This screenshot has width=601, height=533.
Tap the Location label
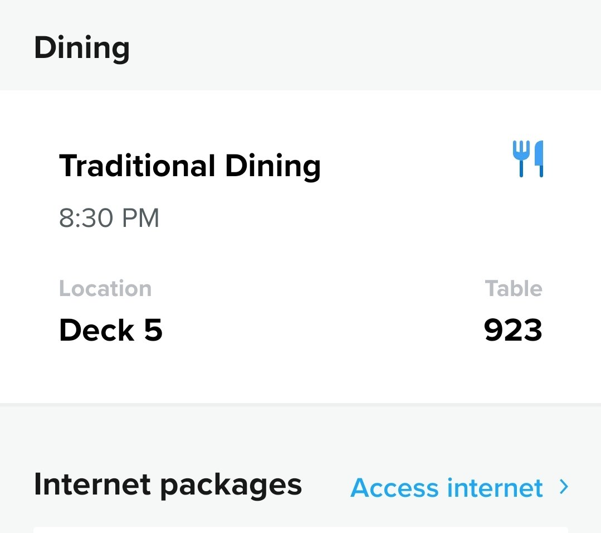click(105, 289)
